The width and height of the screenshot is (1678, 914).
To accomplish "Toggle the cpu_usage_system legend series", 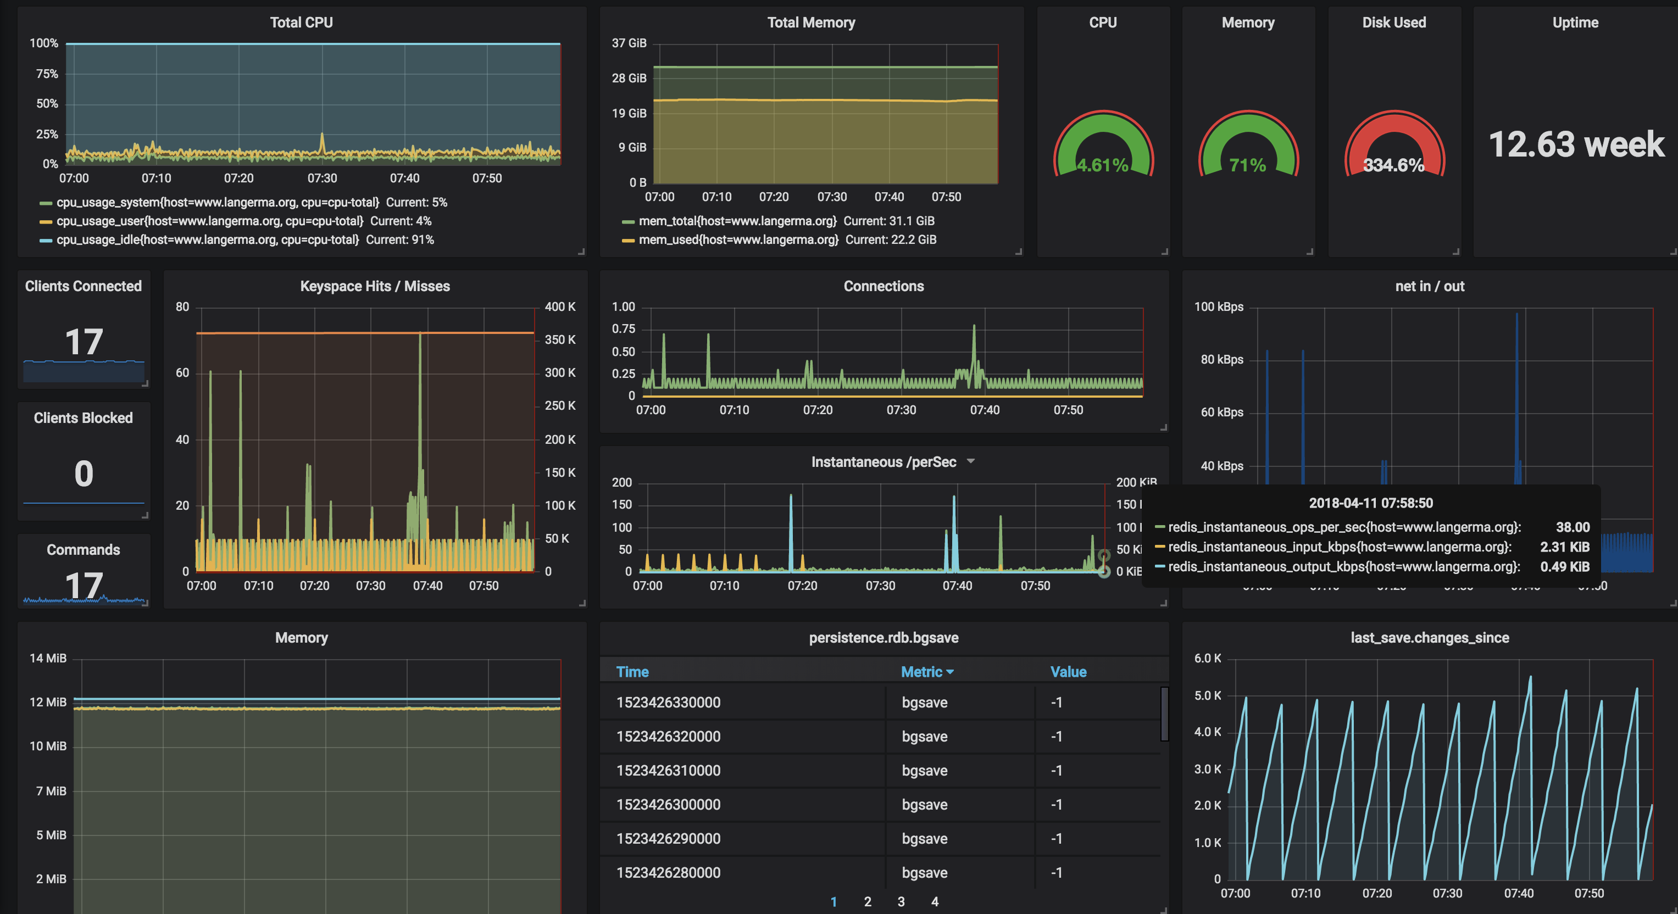I will click(217, 203).
